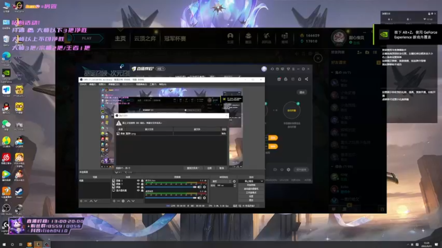Click 应用 in missing files dialog
This screenshot has width=442, height=248.
209,168
